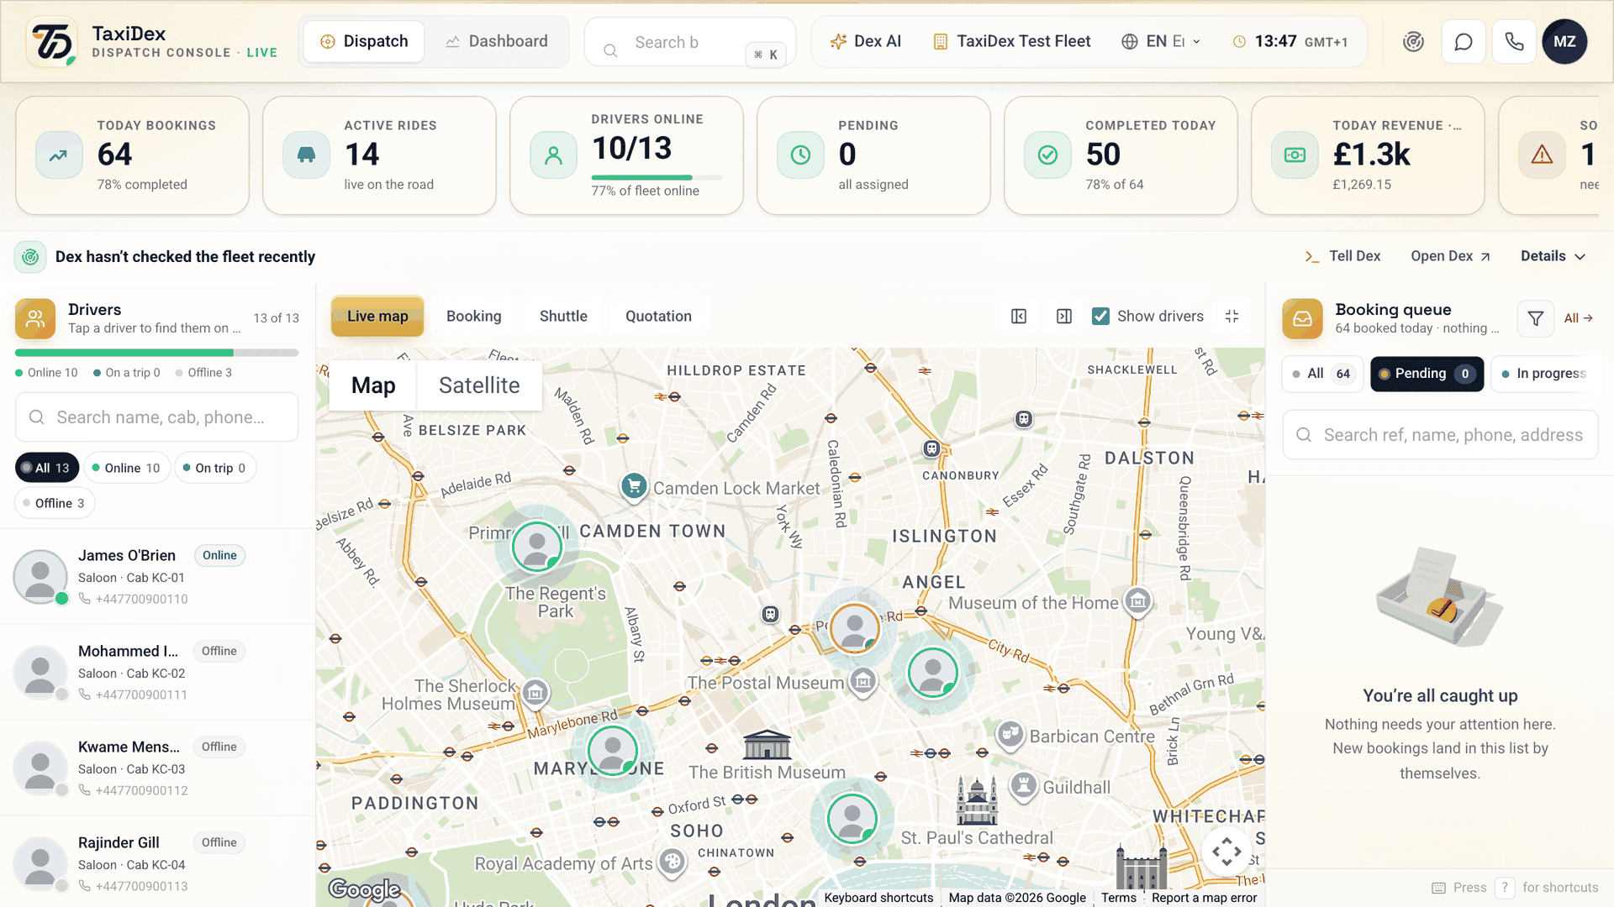1614x907 pixels.
Task: Open TaxiDex Test Fleet selector
Action: 1012,41
